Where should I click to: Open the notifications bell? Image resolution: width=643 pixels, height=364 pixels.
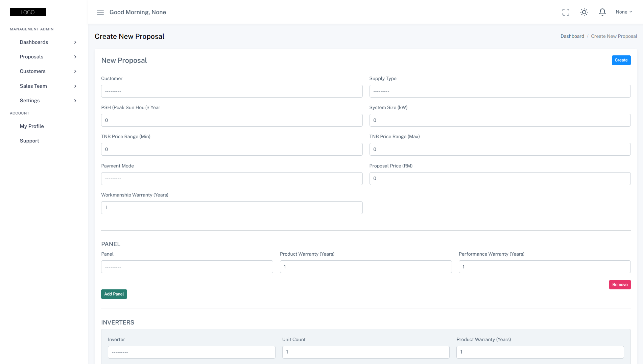(602, 12)
